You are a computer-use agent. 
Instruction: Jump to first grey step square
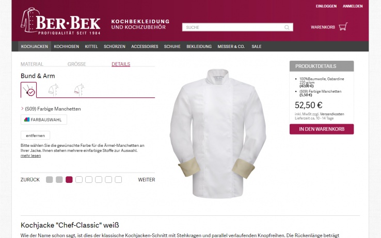coord(50,180)
